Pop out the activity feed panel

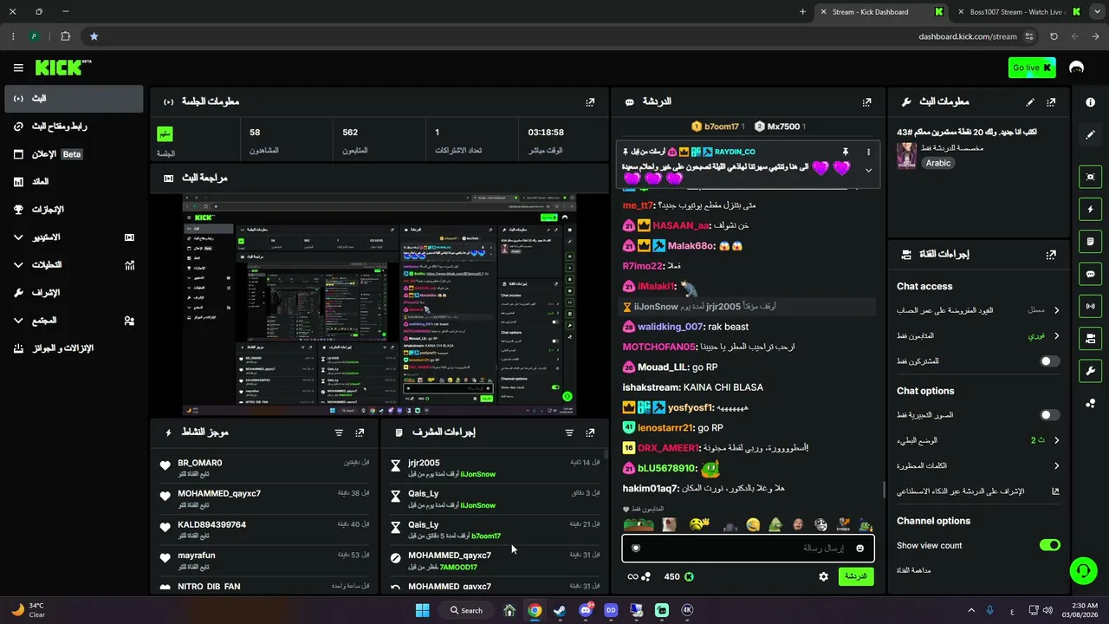coord(360,432)
